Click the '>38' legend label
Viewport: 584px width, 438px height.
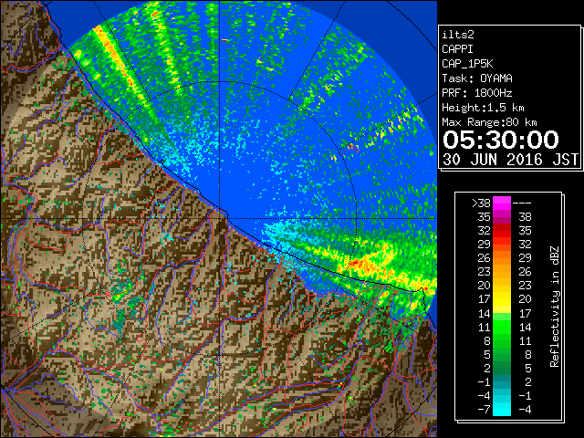482,203
